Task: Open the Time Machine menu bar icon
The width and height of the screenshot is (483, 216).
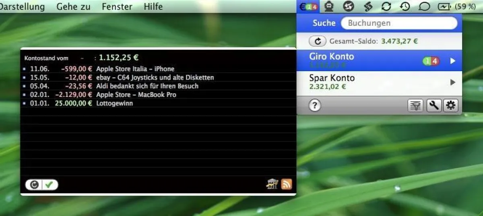Action: tap(405, 6)
